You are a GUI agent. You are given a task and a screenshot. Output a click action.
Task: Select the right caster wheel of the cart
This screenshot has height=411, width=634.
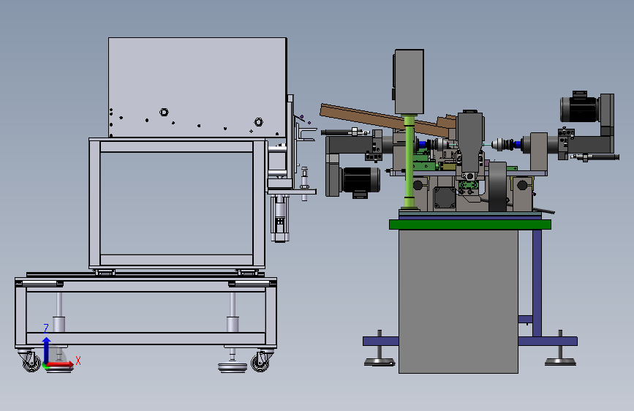click(x=261, y=361)
